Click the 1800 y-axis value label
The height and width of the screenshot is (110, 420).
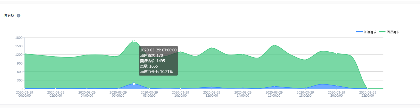click(x=19, y=38)
